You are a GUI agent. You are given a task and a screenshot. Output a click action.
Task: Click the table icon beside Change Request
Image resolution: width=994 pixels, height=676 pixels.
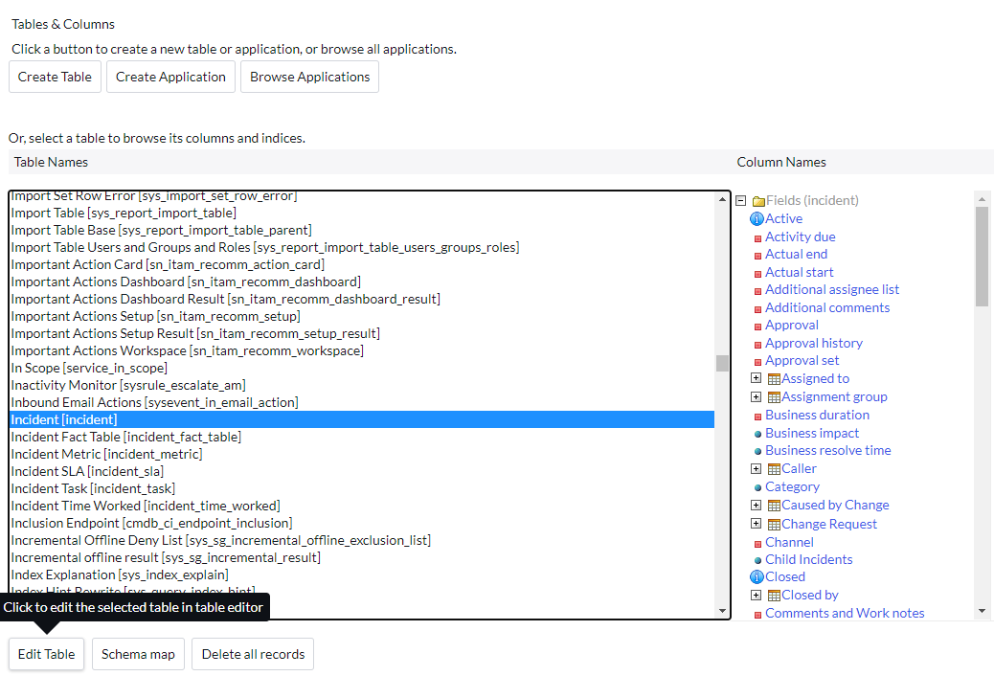coord(774,524)
